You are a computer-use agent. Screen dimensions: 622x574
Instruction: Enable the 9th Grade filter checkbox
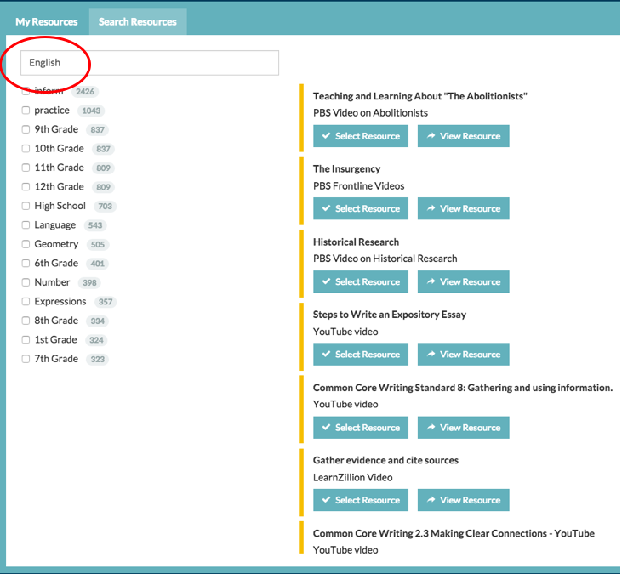coord(26,129)
